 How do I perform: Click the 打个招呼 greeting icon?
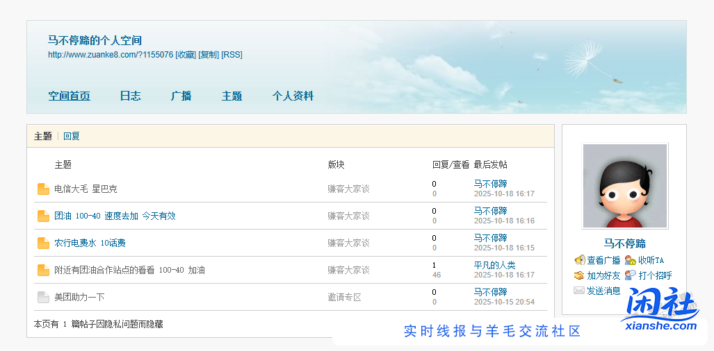(630, 275)
